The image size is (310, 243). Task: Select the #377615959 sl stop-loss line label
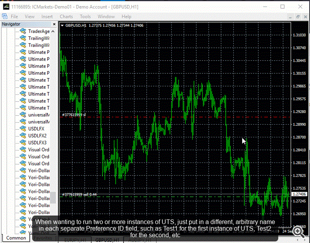[74, 115]
